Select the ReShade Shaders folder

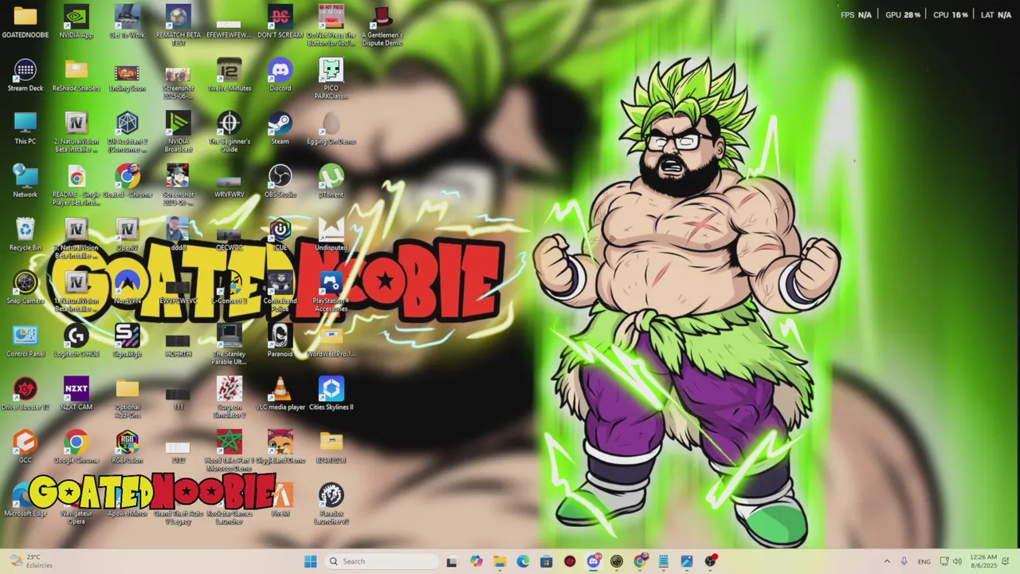pos(76,76)
